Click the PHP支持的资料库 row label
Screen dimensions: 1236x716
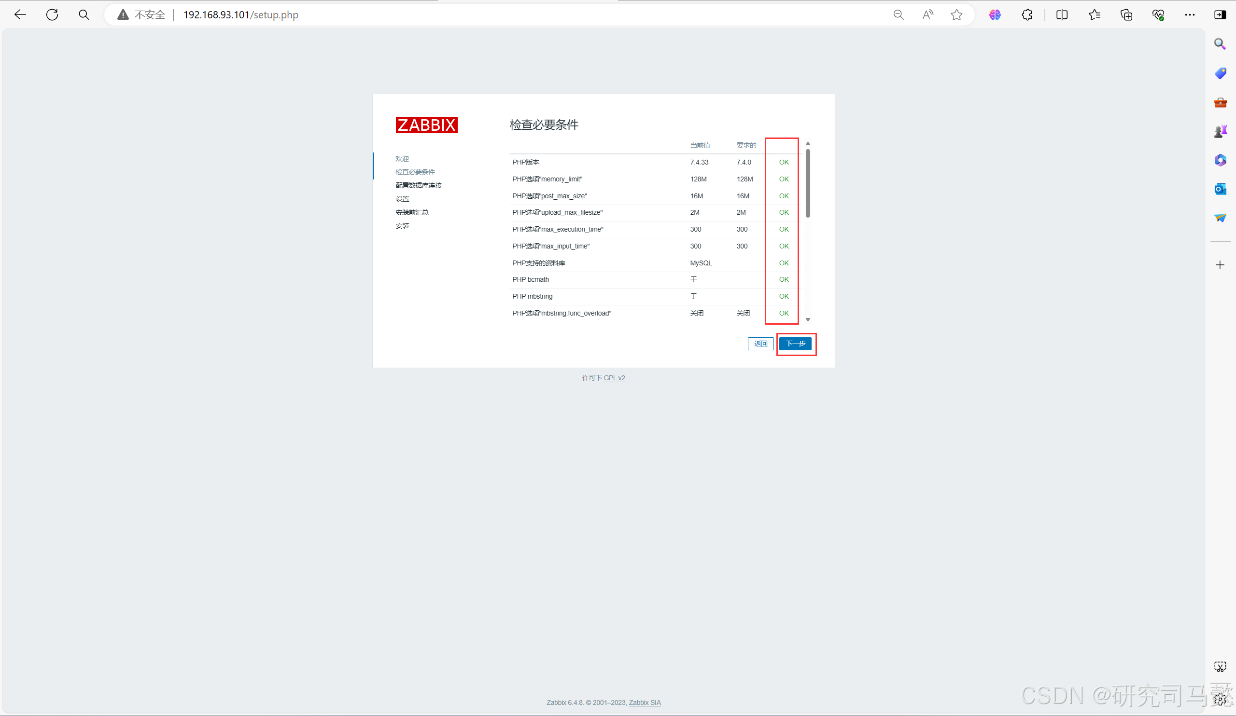pos(538,263)
